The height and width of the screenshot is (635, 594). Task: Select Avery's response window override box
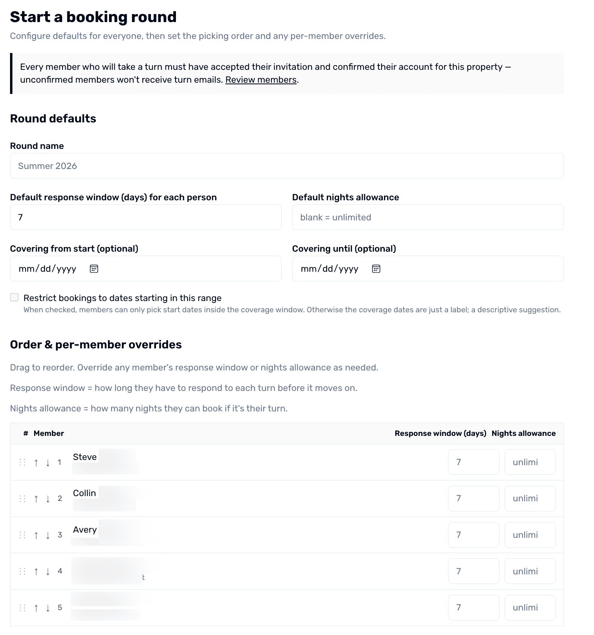[x=473, y=535]
